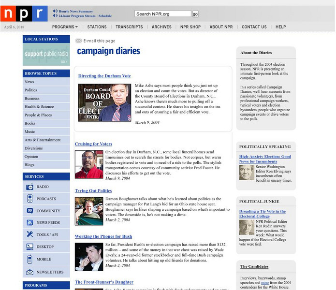Open the Archives menu item
336x290 pixels.
pos(161,27)
